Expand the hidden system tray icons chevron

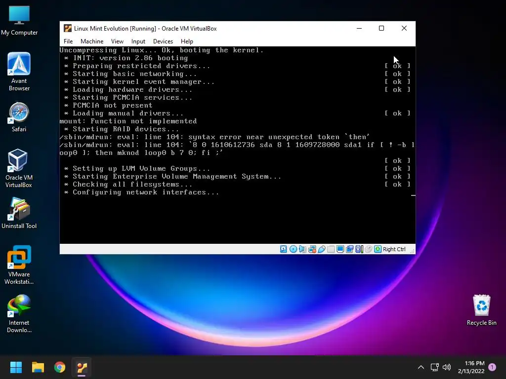tap(421, 367)
